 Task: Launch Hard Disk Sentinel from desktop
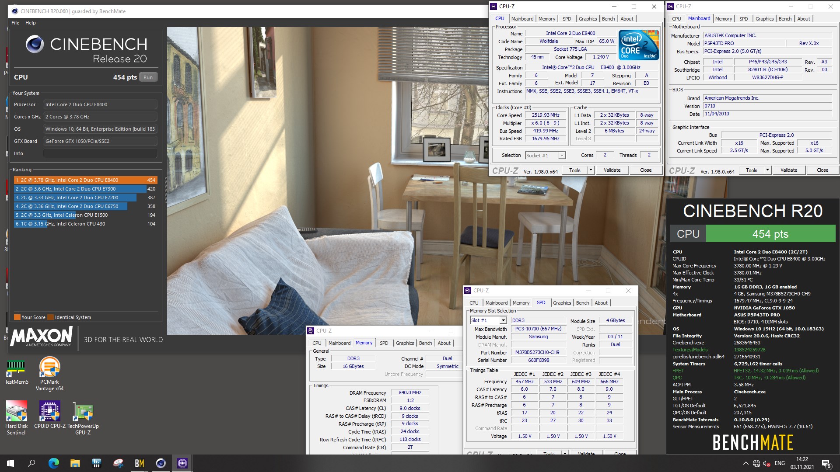point(16,417)
